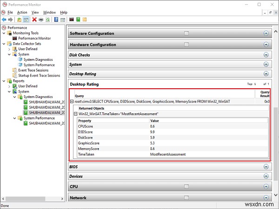Image resolution: width=279 pixels, height=209 pixels.
Task: Click the Forward arrow in the toolbar
Action: (11, 20)
